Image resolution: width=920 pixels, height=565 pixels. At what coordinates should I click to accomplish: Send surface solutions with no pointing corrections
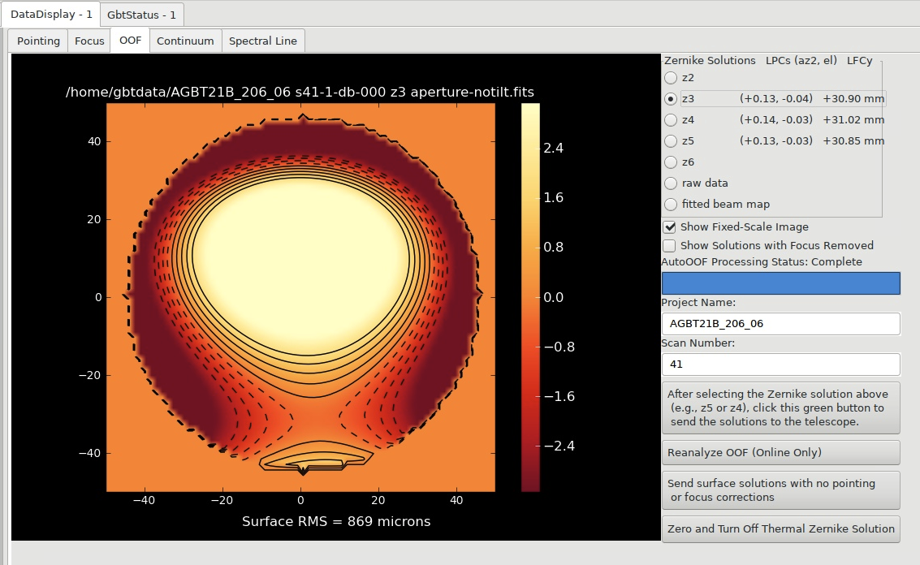point(781,490)
